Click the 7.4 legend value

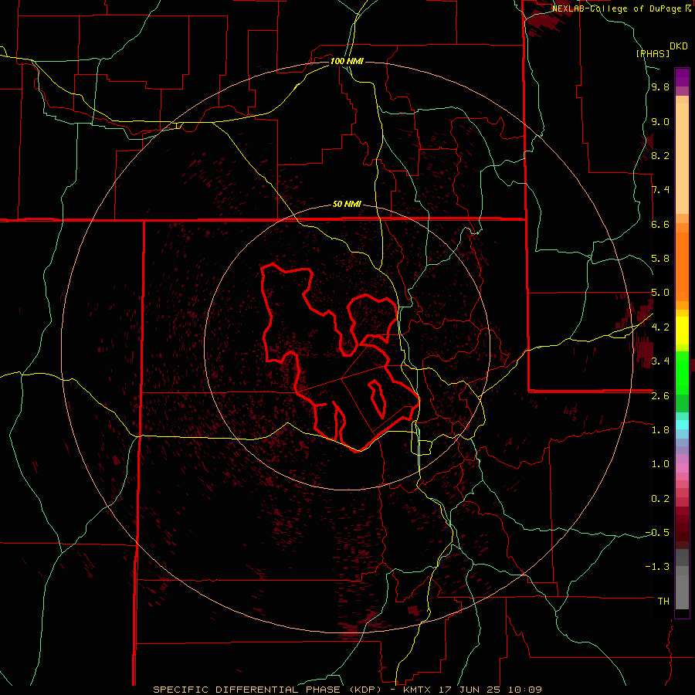pos(660,190)
